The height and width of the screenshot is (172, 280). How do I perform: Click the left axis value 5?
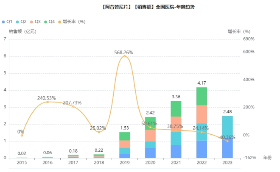coord(5,73)
